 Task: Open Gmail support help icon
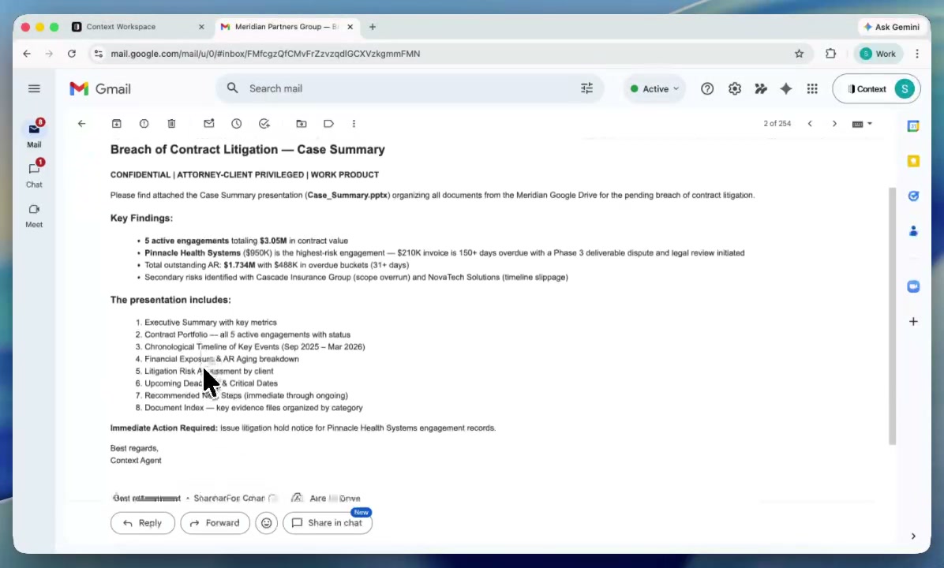[707, 88]
